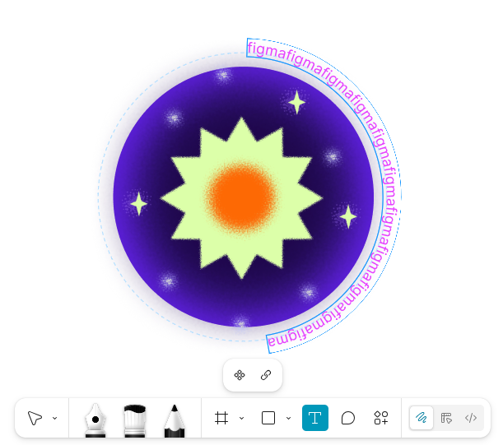Select the Move arrow tool
The image size is (503, 445).
click(35, 418)
